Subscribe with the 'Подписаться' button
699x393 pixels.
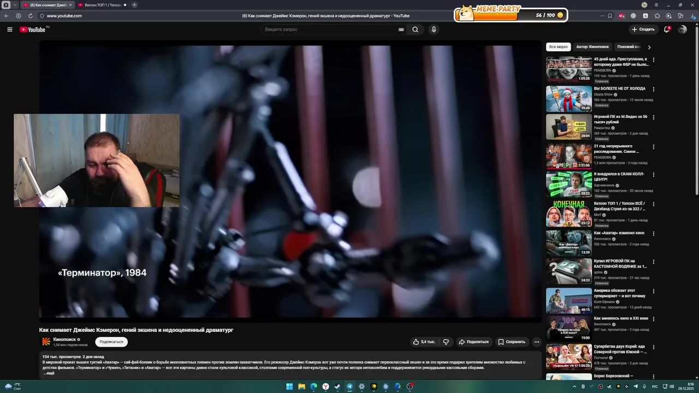click(x=111, y=342)
